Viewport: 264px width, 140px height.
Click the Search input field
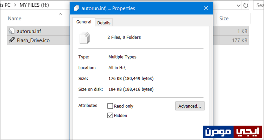pos(259,6)
